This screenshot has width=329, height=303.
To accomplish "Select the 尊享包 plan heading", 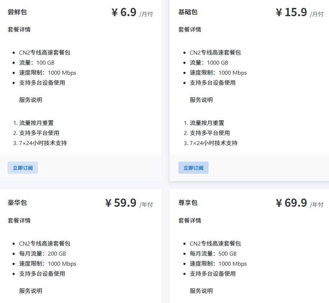I will [x=188, y=203].
